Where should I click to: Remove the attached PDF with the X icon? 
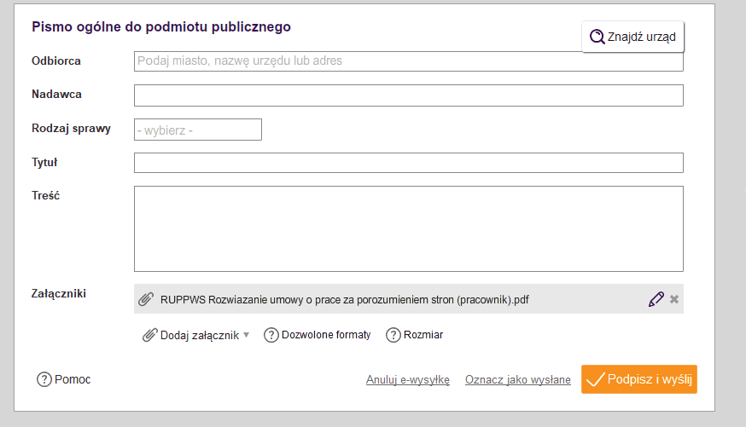click(x=674, y=299)
